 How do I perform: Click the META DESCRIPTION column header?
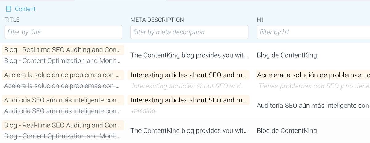point(157,20)
